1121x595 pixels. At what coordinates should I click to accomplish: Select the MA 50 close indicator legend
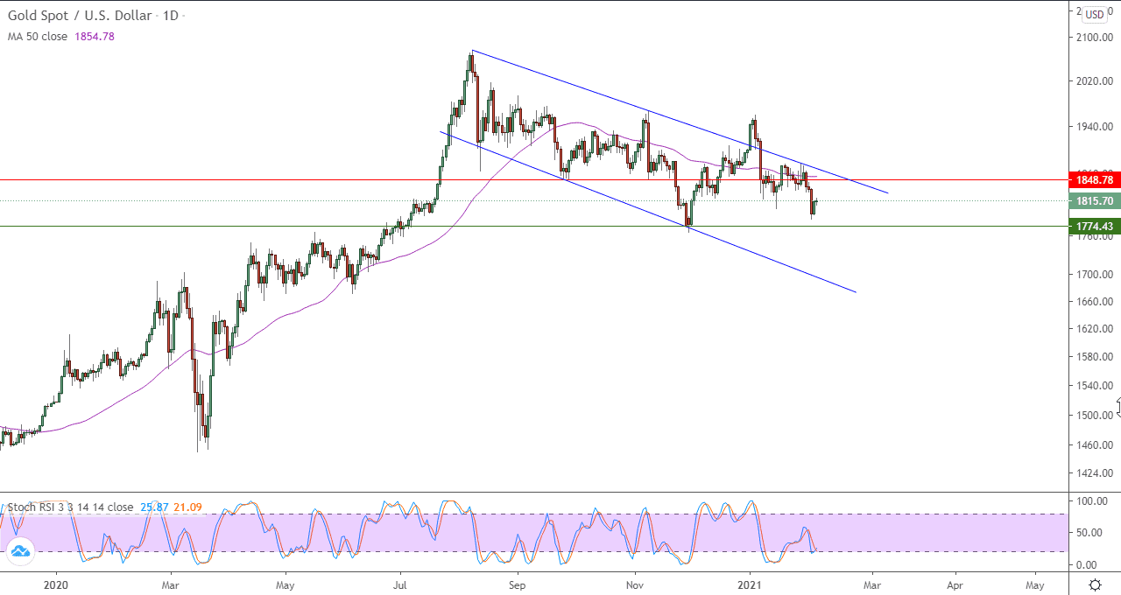point(38,37)
